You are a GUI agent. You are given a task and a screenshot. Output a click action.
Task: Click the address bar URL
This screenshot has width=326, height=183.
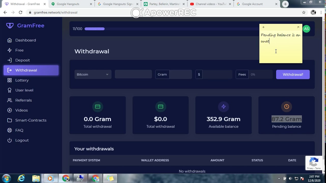[x=56, y=12]
